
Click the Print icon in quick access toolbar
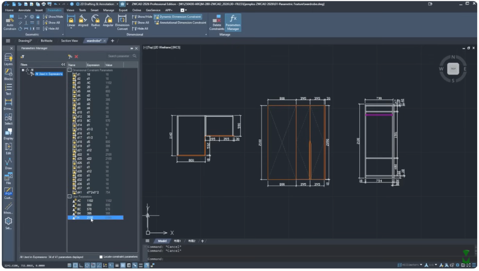(x=44, y=4)
